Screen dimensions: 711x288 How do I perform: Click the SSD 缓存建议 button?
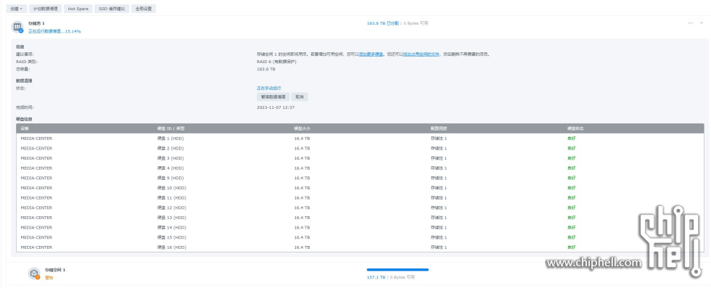(112, 9)
